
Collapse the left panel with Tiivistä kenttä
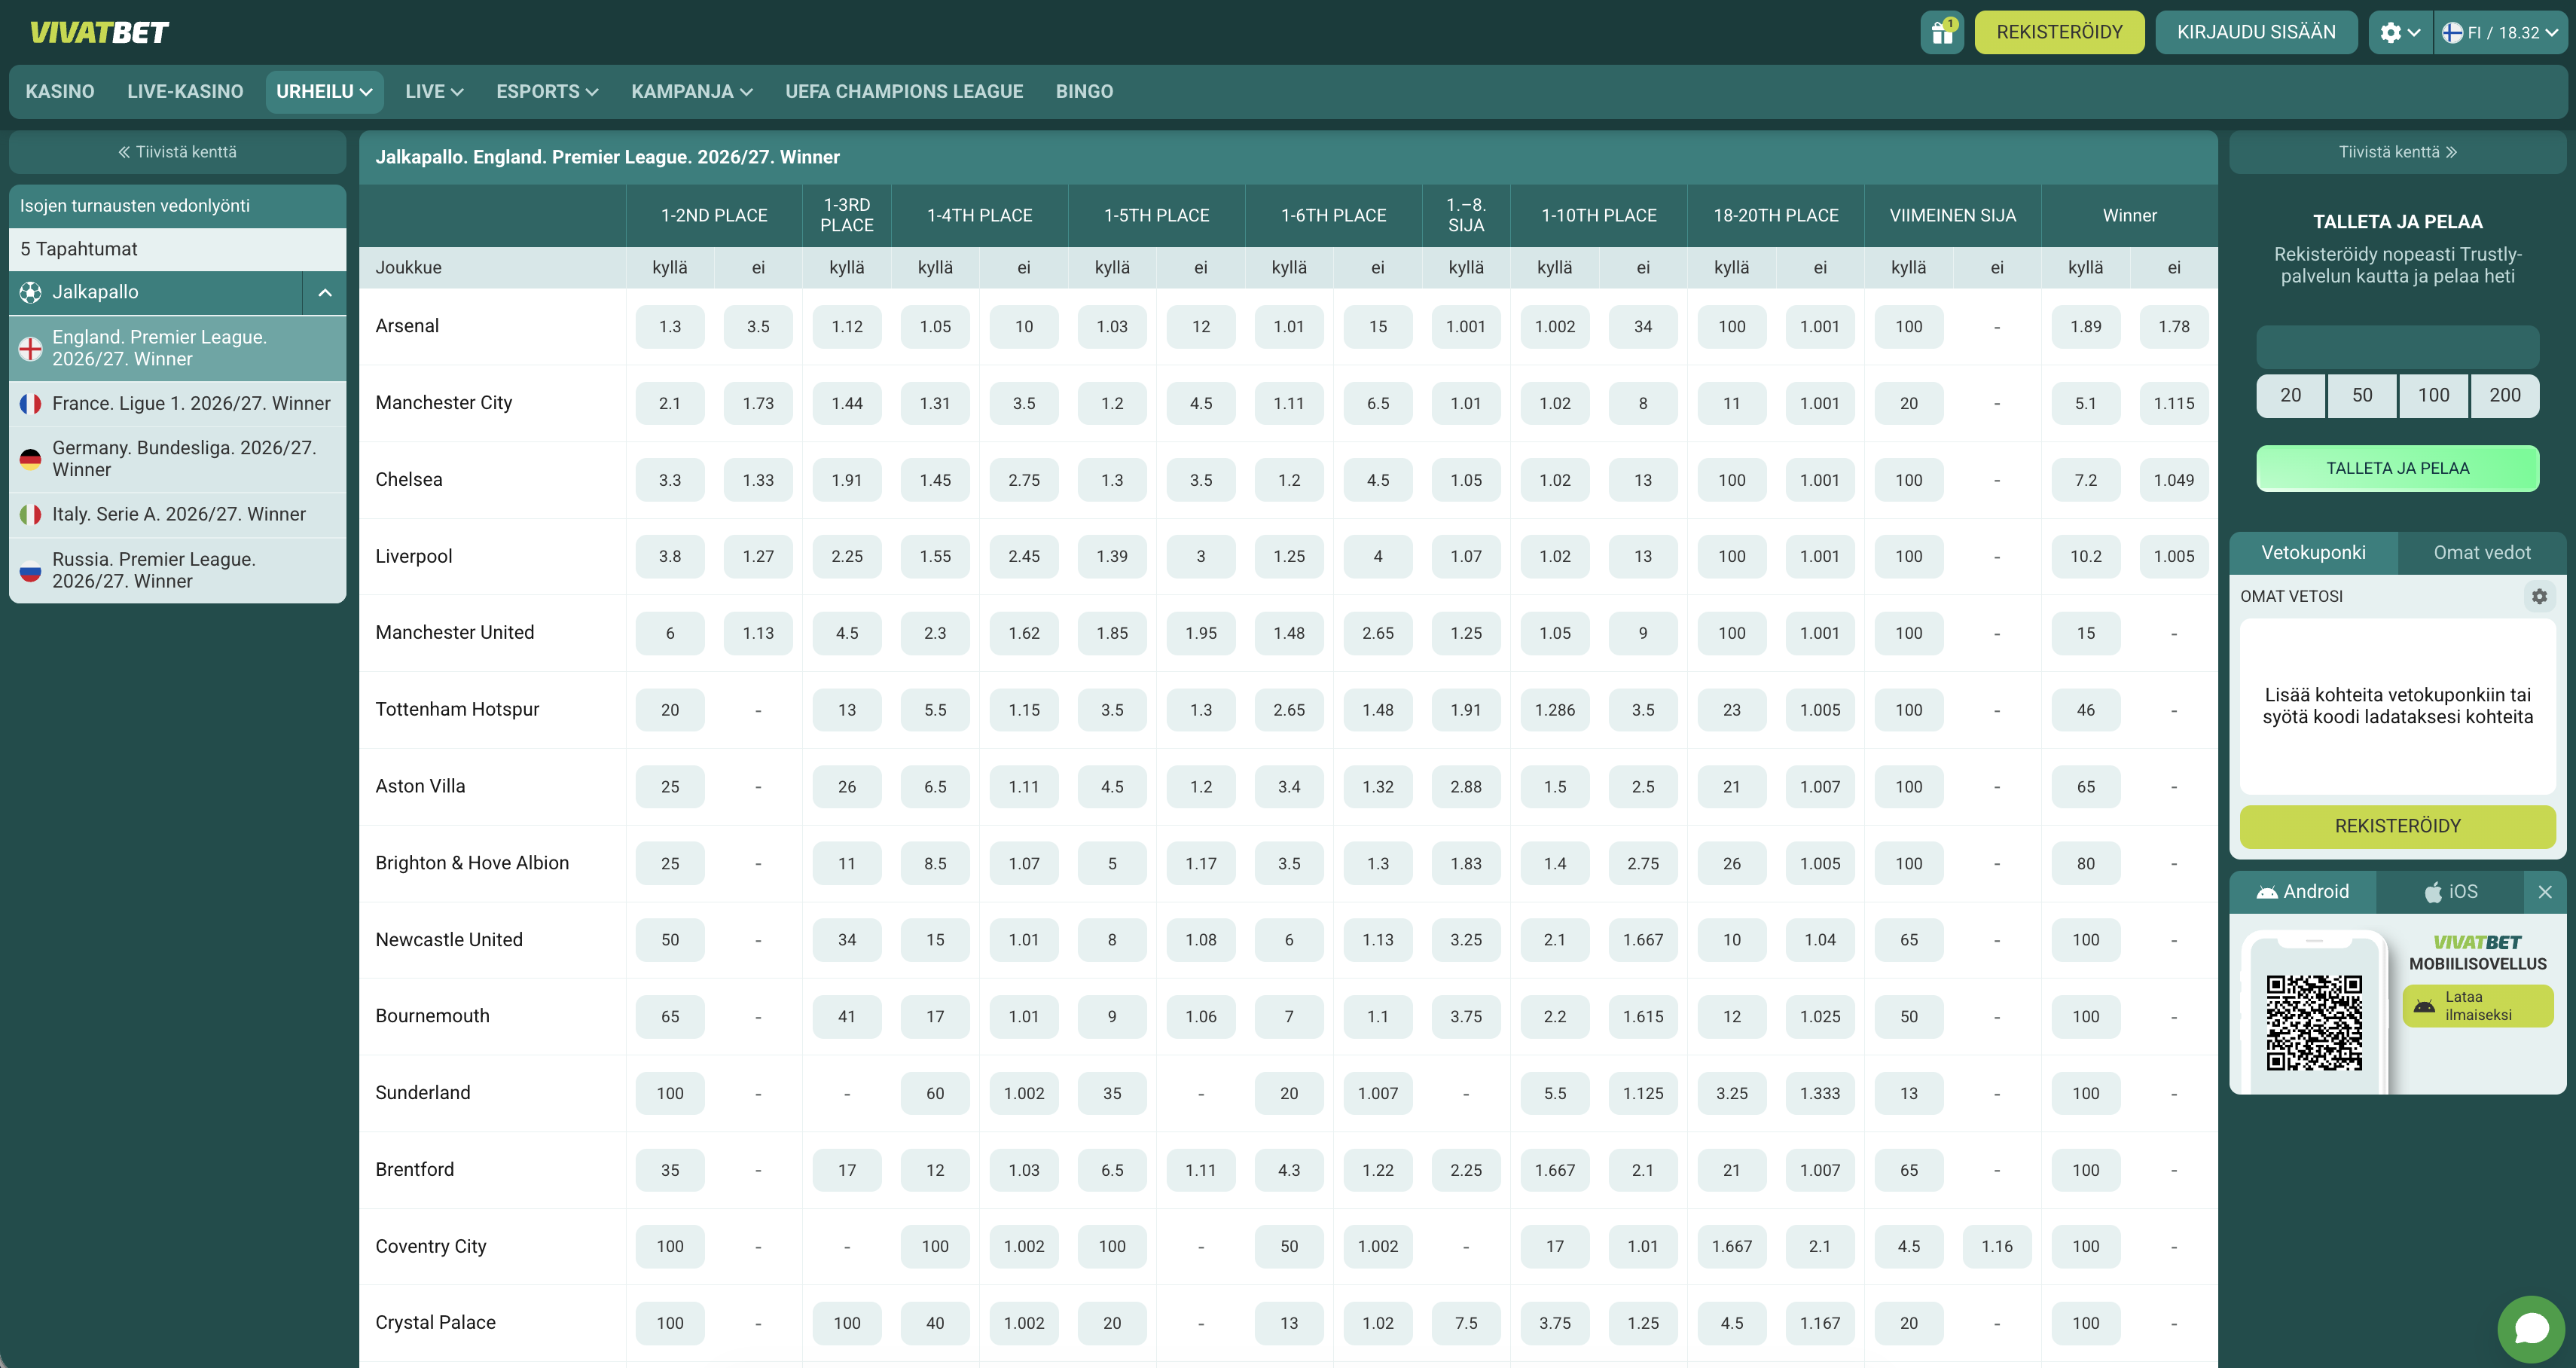pyautogui.click(x=178, y=152)
